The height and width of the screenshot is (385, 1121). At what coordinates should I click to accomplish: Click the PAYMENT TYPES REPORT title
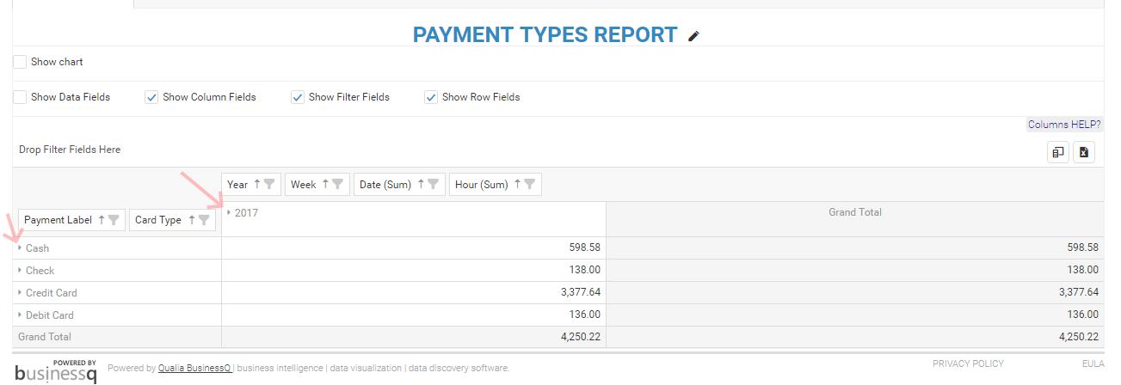(545, 35)
